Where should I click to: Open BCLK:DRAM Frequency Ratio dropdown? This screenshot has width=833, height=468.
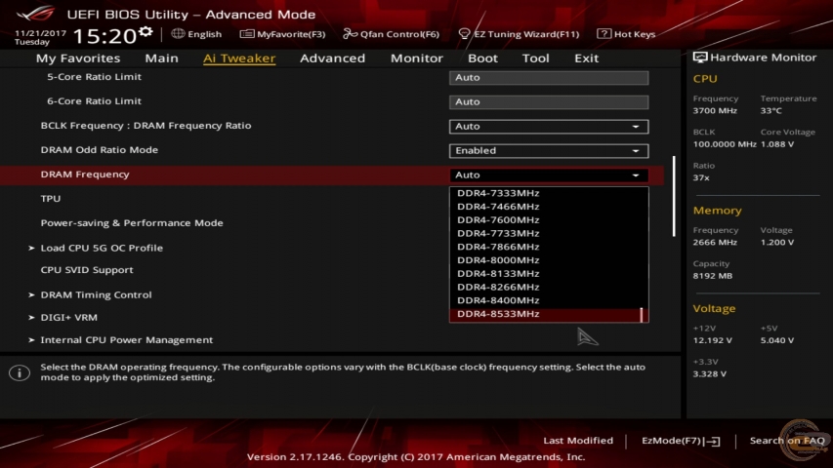tap(549, 127)
